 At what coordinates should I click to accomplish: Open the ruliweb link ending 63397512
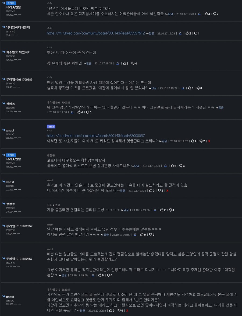[x=96, y=33]
